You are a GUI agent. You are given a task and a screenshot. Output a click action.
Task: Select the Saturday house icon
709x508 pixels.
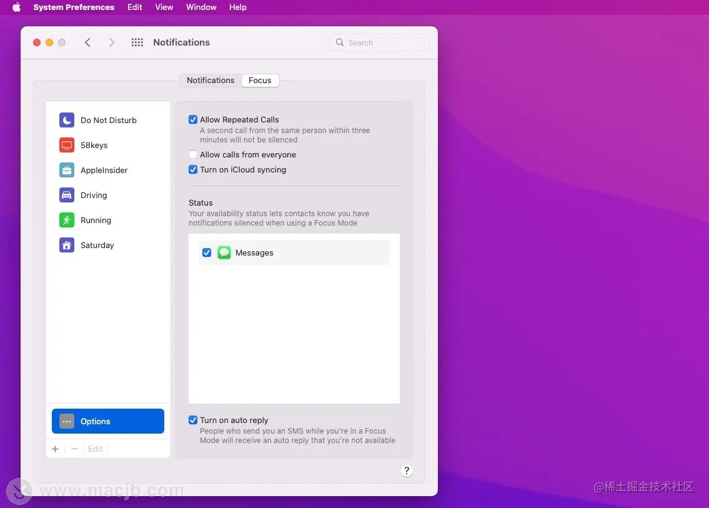pos(66,245)
